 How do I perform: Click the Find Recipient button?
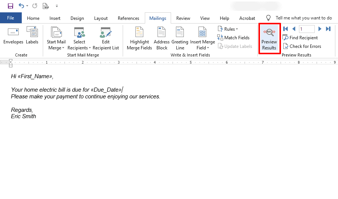coord(300,38)
